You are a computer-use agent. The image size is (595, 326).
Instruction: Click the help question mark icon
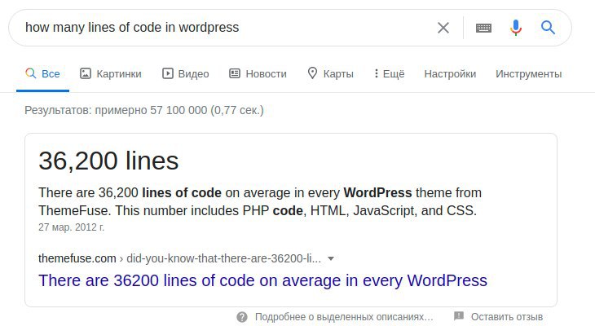click(242, 317)
